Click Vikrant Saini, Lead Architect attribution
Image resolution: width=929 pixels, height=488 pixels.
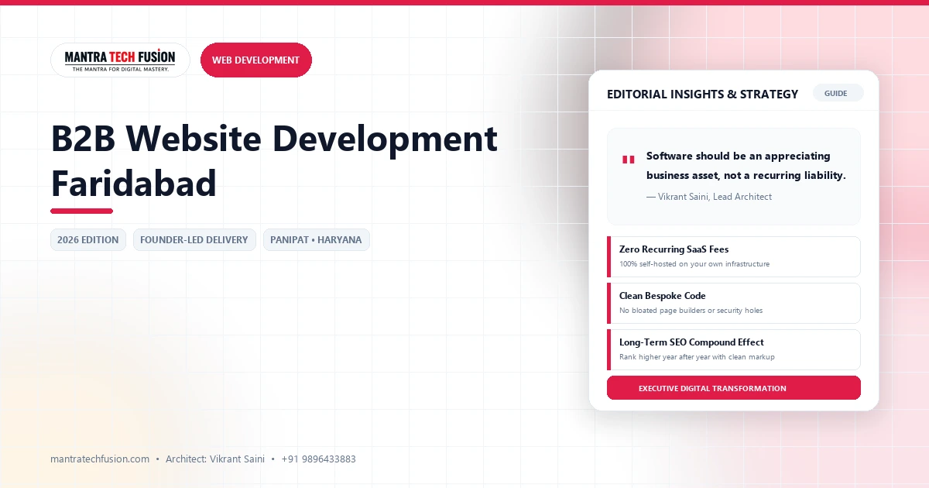[708, 197]
